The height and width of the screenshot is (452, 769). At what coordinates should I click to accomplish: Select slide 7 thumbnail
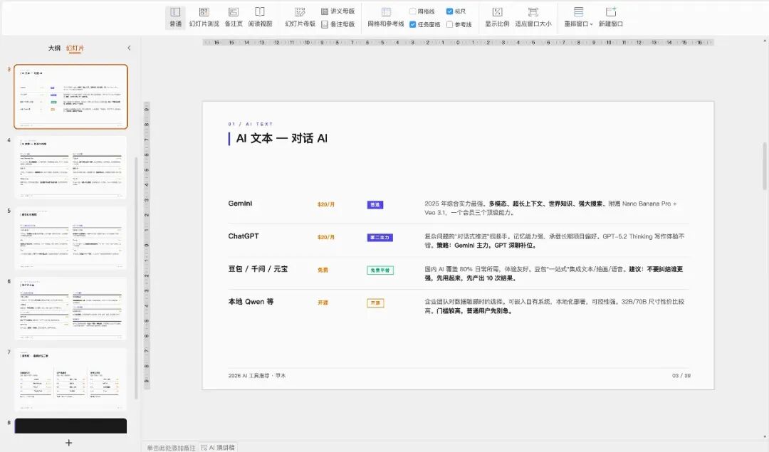point(70,379)
